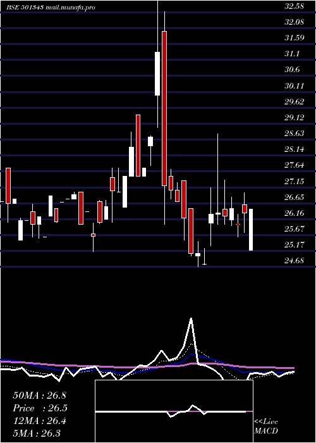Image resolution: width=316 pixels, height=443 pixels.
Task: Click the 29.12 price axis label
Action: coord(295,117)
